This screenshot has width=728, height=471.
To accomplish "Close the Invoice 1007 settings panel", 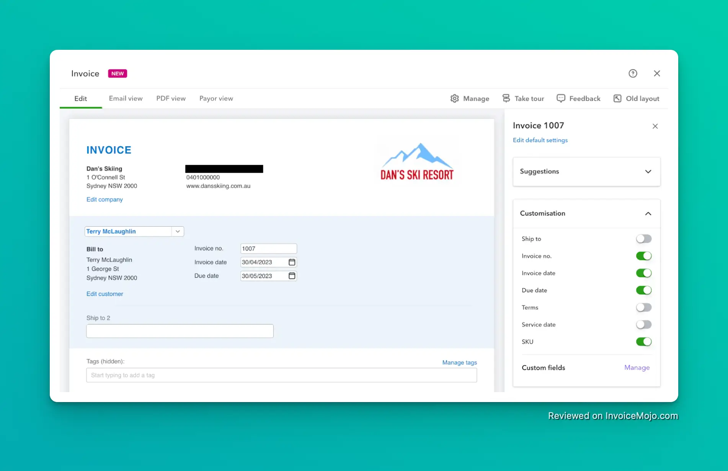I will 655,126.
